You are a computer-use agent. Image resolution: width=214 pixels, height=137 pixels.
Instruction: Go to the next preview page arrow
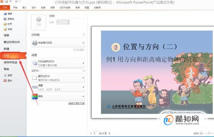110,134
